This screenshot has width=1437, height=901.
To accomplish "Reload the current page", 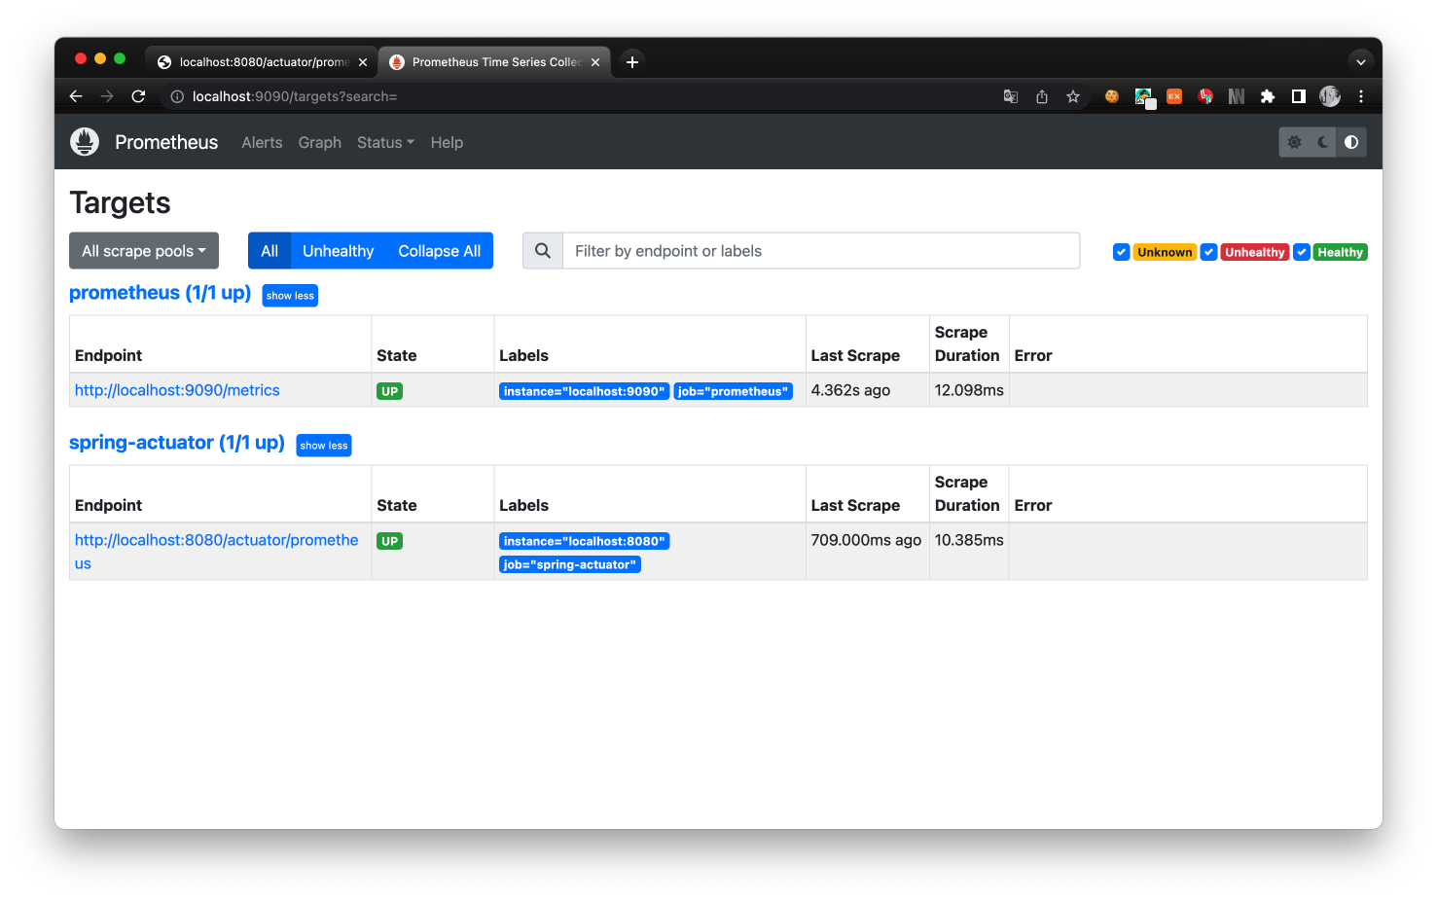I will point(138,96).
